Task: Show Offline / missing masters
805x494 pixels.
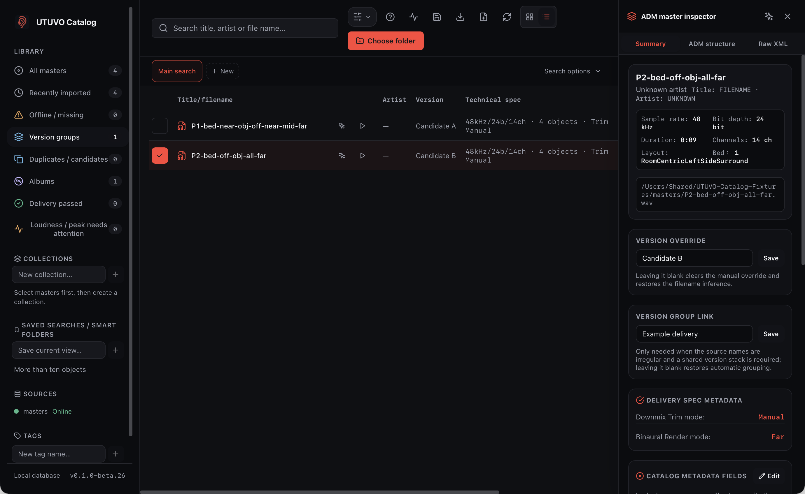Action: pos(68,115)
